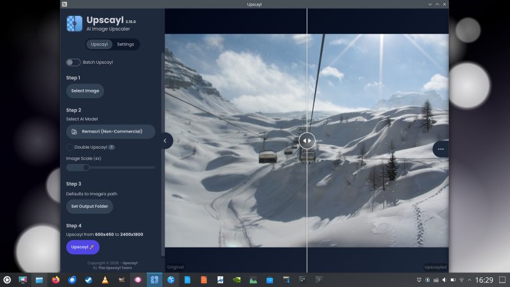Click the Select Image button
The height and width of the screenshot is (287, 510).
point(85,91)
